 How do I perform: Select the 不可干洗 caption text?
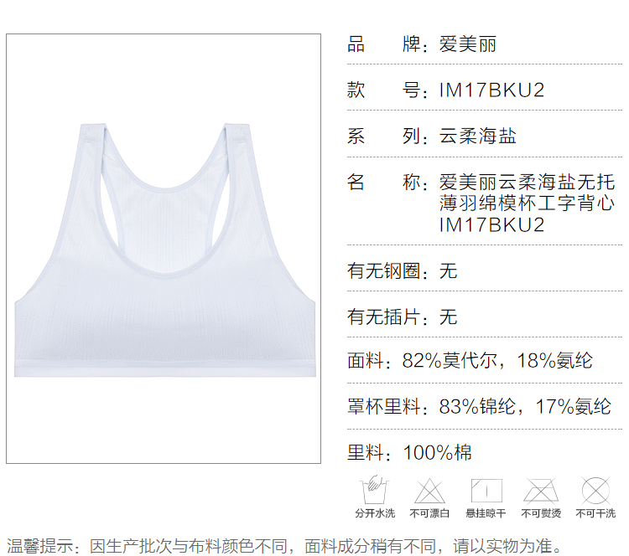595,513
